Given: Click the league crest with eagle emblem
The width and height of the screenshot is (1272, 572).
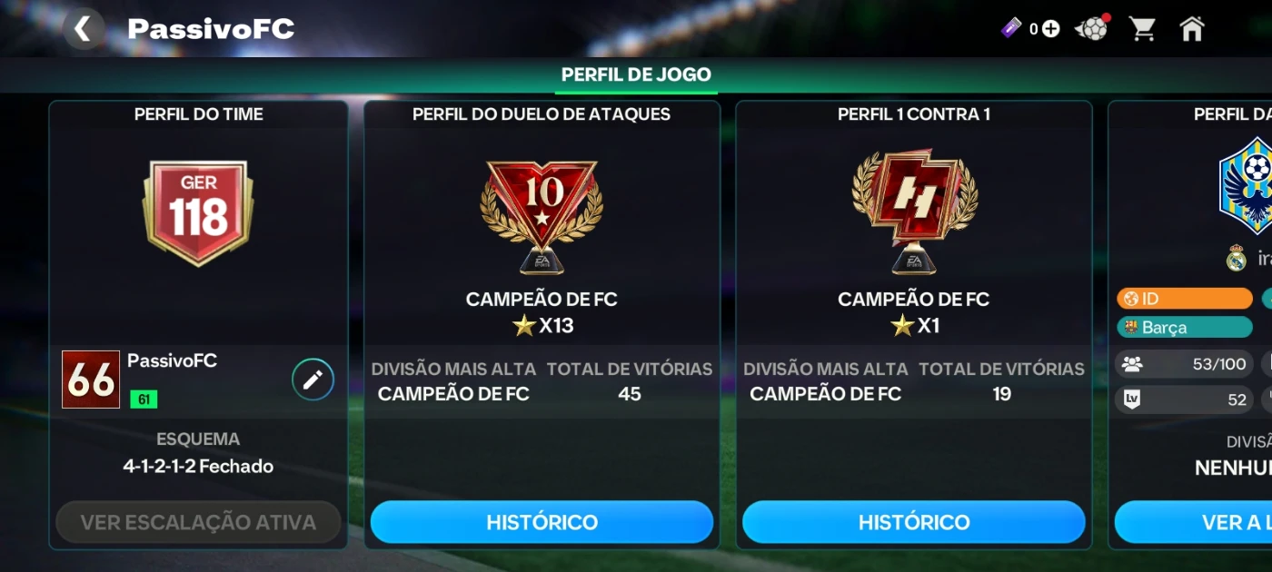Looking at the screenshot, I should (x=1246, y=186).
